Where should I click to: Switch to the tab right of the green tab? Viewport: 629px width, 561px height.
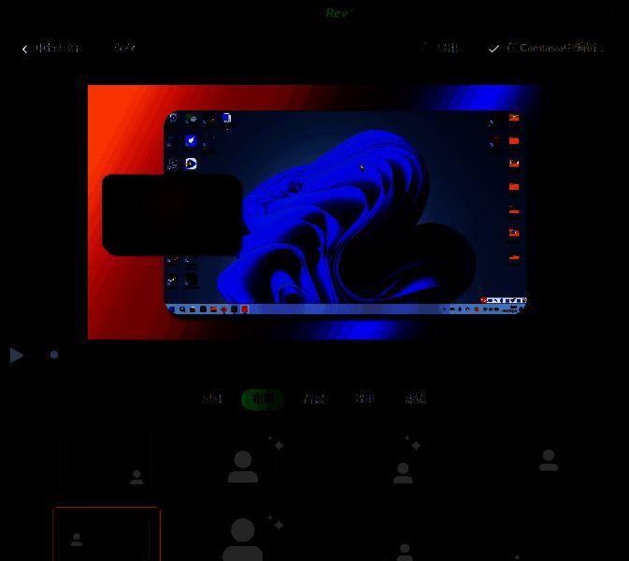(x=314, y=399)
